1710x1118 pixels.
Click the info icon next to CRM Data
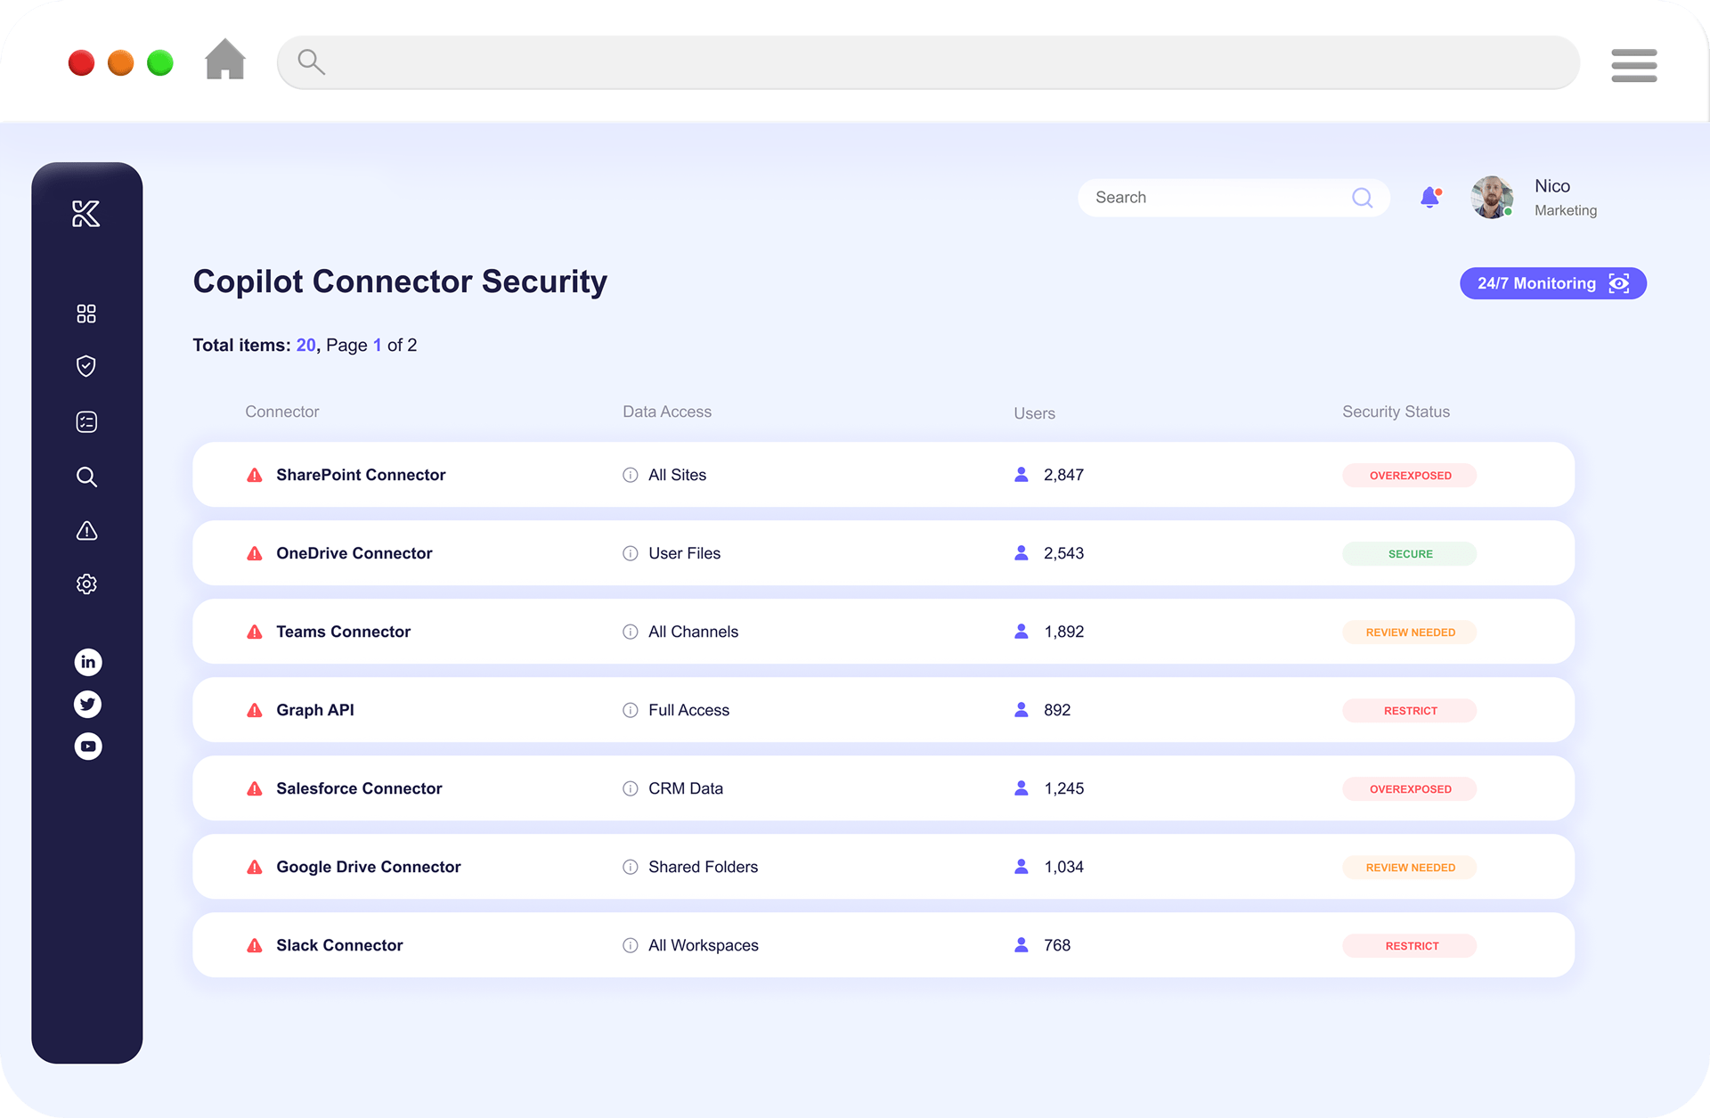pyautogui.click(x=631, y=788)
